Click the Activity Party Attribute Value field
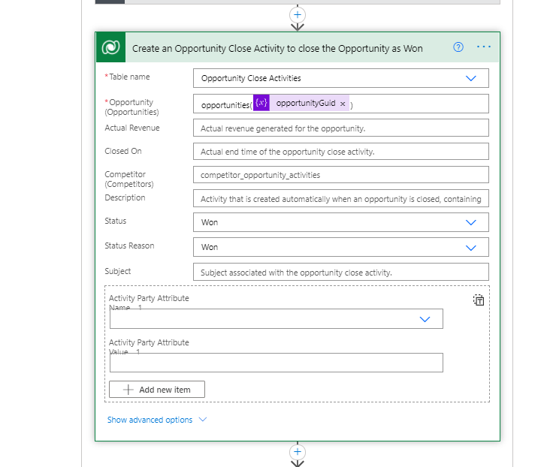 point(277,363)
